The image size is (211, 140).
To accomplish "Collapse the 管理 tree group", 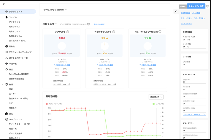I will (3, 85).
